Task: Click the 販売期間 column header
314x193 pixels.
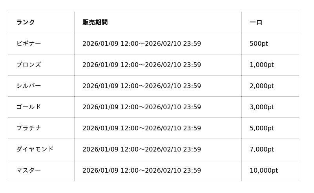Action: [x=95, y=22]
